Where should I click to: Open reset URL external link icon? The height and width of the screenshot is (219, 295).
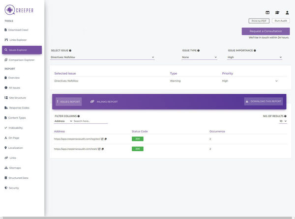coord(99,149)
